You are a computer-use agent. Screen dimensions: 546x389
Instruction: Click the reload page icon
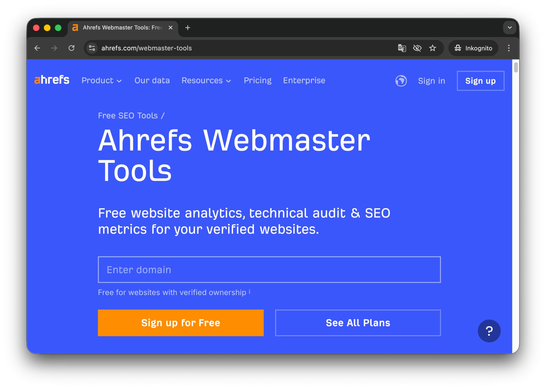coord(71,48)
